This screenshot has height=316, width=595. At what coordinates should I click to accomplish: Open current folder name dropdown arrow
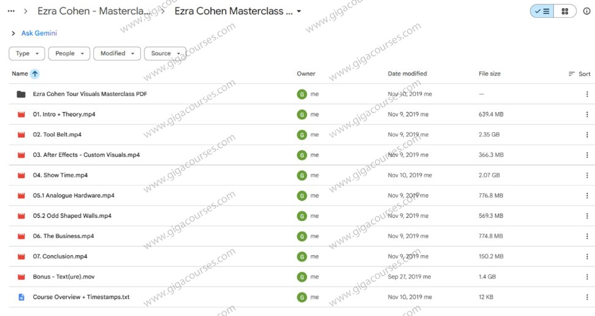coord(299,12)
